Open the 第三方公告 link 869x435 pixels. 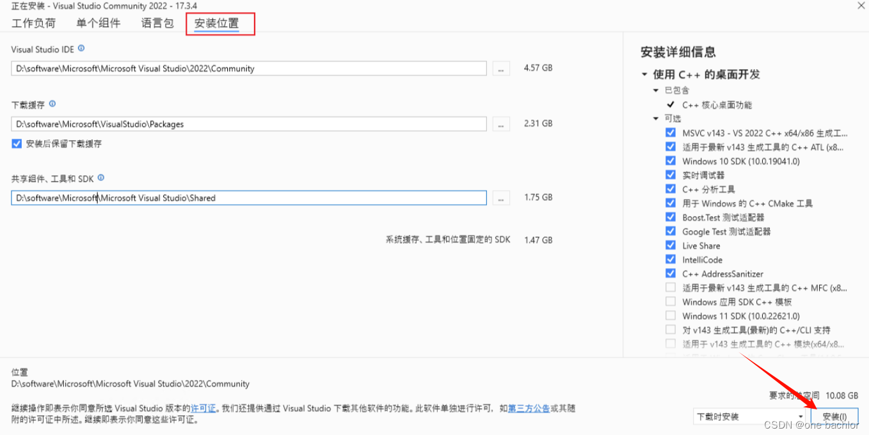(x=529, y=408)
